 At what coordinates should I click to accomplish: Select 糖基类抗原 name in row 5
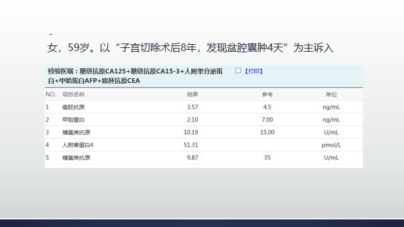pos(76,158)
